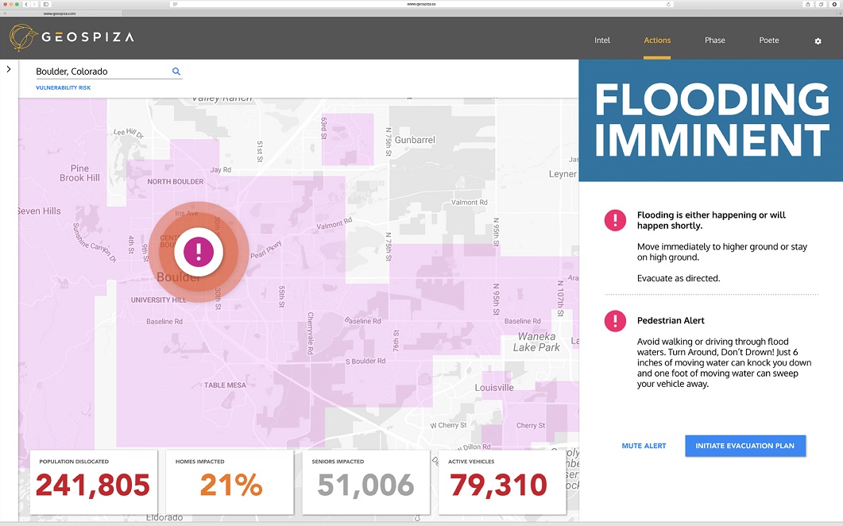Click the Geospiza bird logo

[x=23, y=37]
